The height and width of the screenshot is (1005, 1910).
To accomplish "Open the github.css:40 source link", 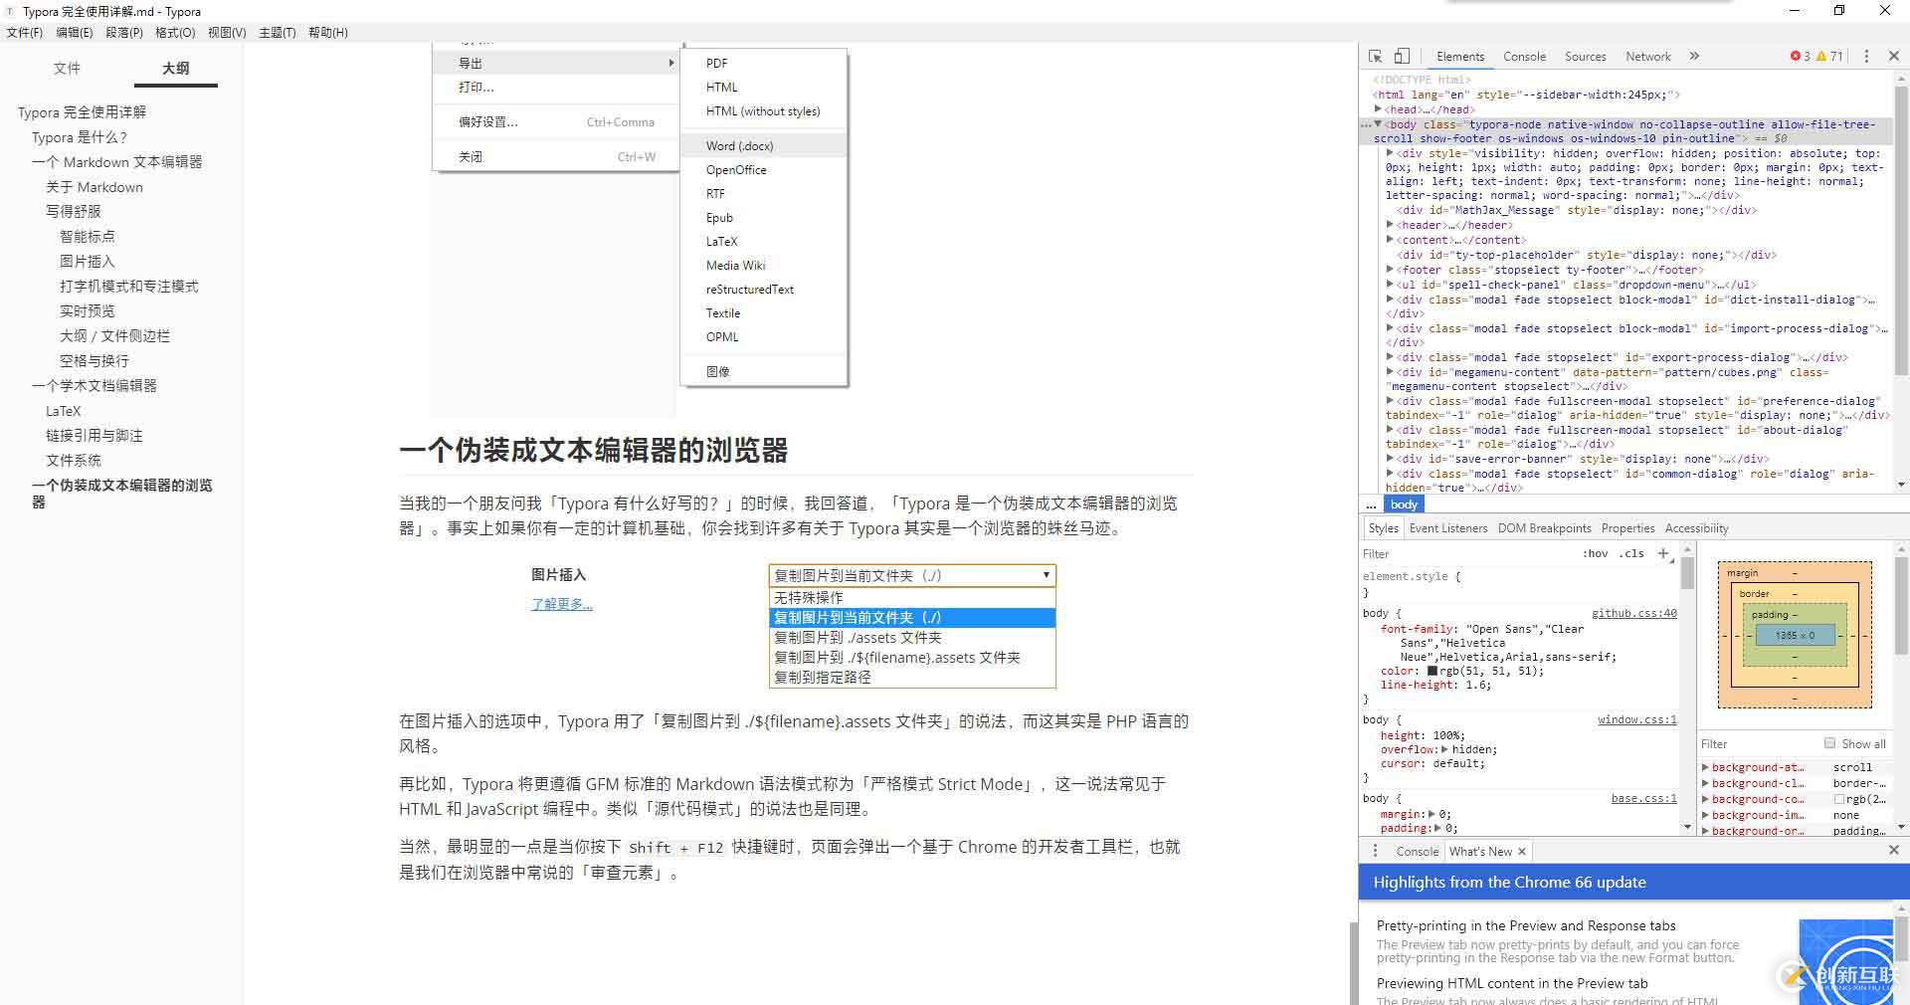I will tap(1634, 614).
